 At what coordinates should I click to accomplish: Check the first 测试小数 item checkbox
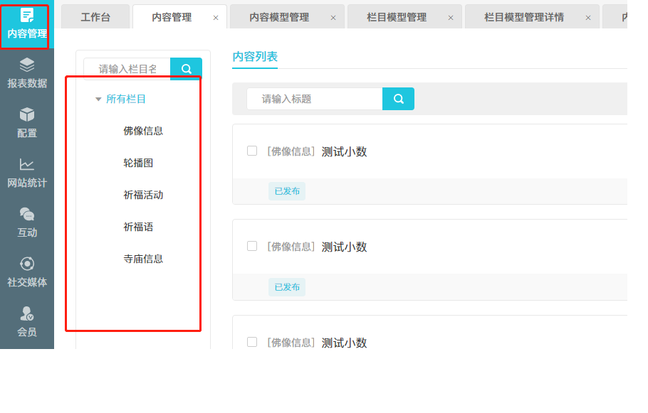click(252, 151)
